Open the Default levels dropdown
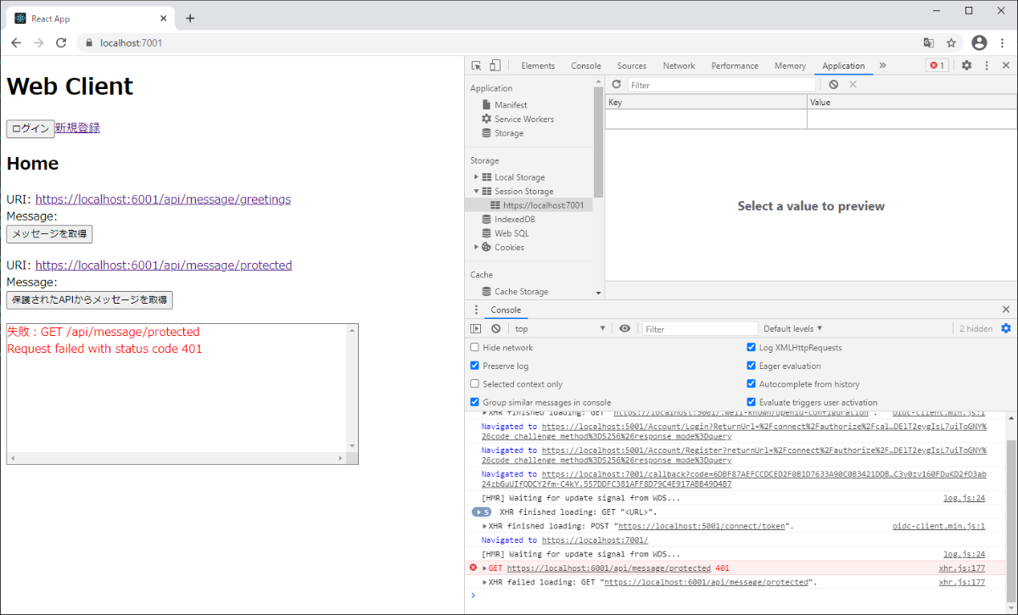 pos(793,328)
